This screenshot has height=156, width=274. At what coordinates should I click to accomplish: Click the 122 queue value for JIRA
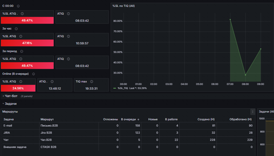(137, 133)
